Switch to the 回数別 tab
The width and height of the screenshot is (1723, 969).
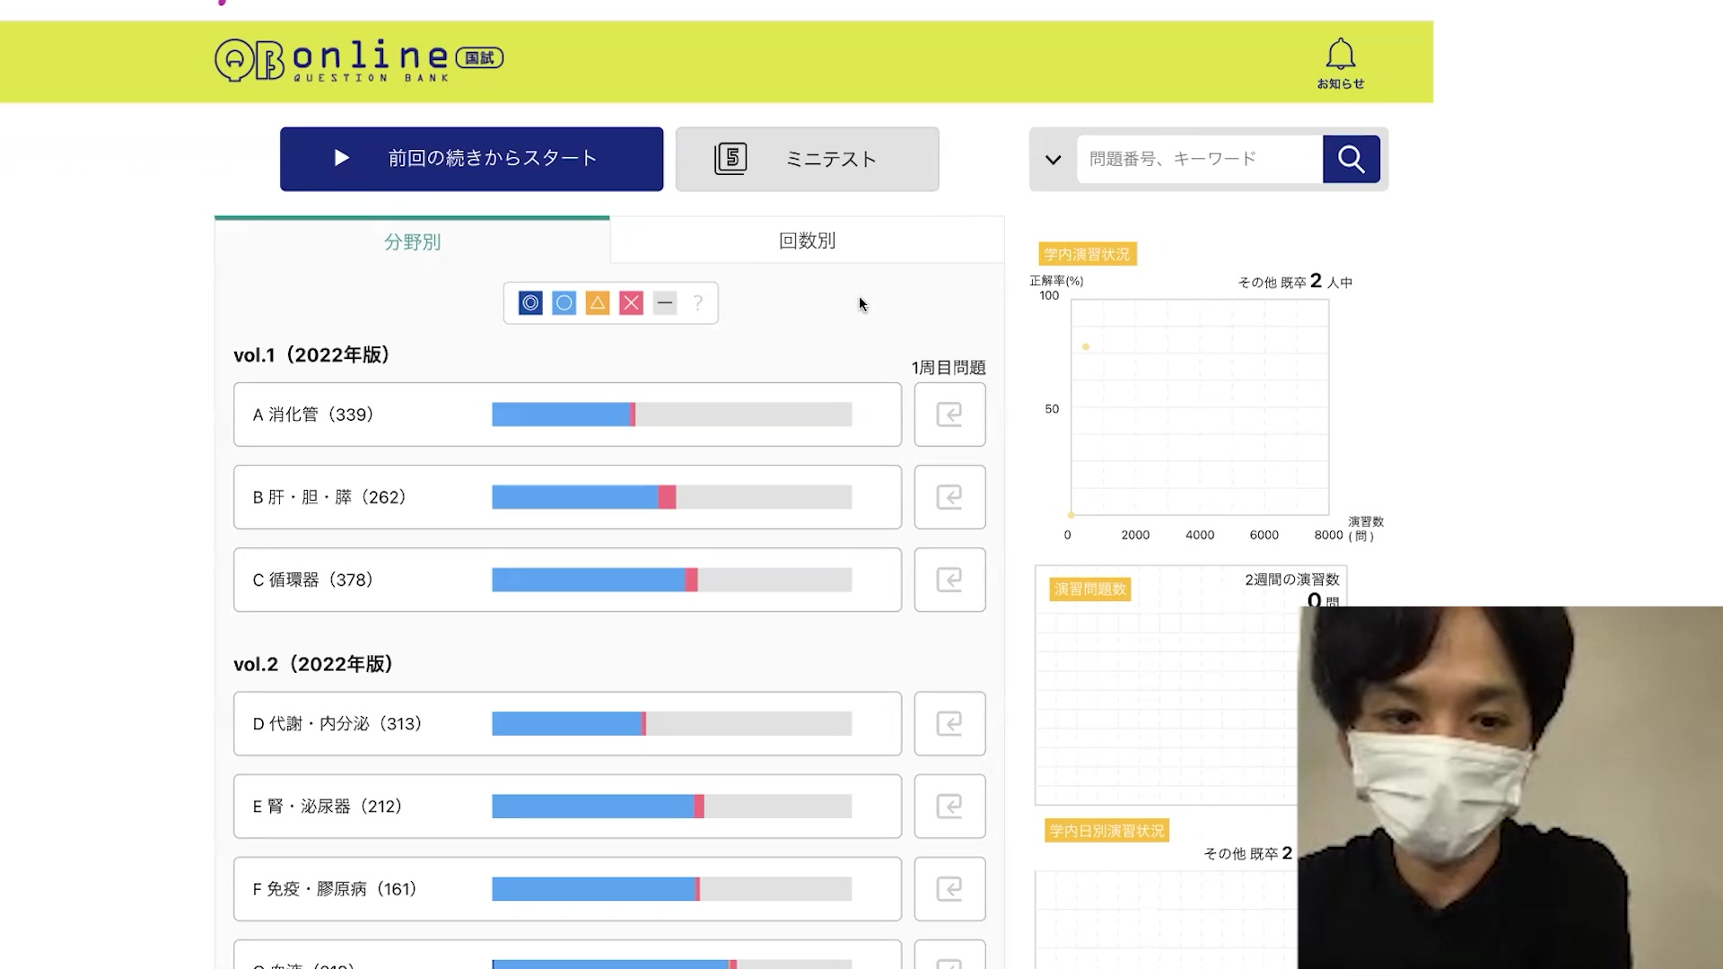coord(807,240)
